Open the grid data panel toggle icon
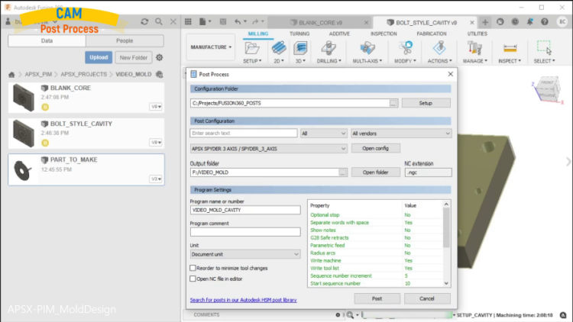 [188, 22]
